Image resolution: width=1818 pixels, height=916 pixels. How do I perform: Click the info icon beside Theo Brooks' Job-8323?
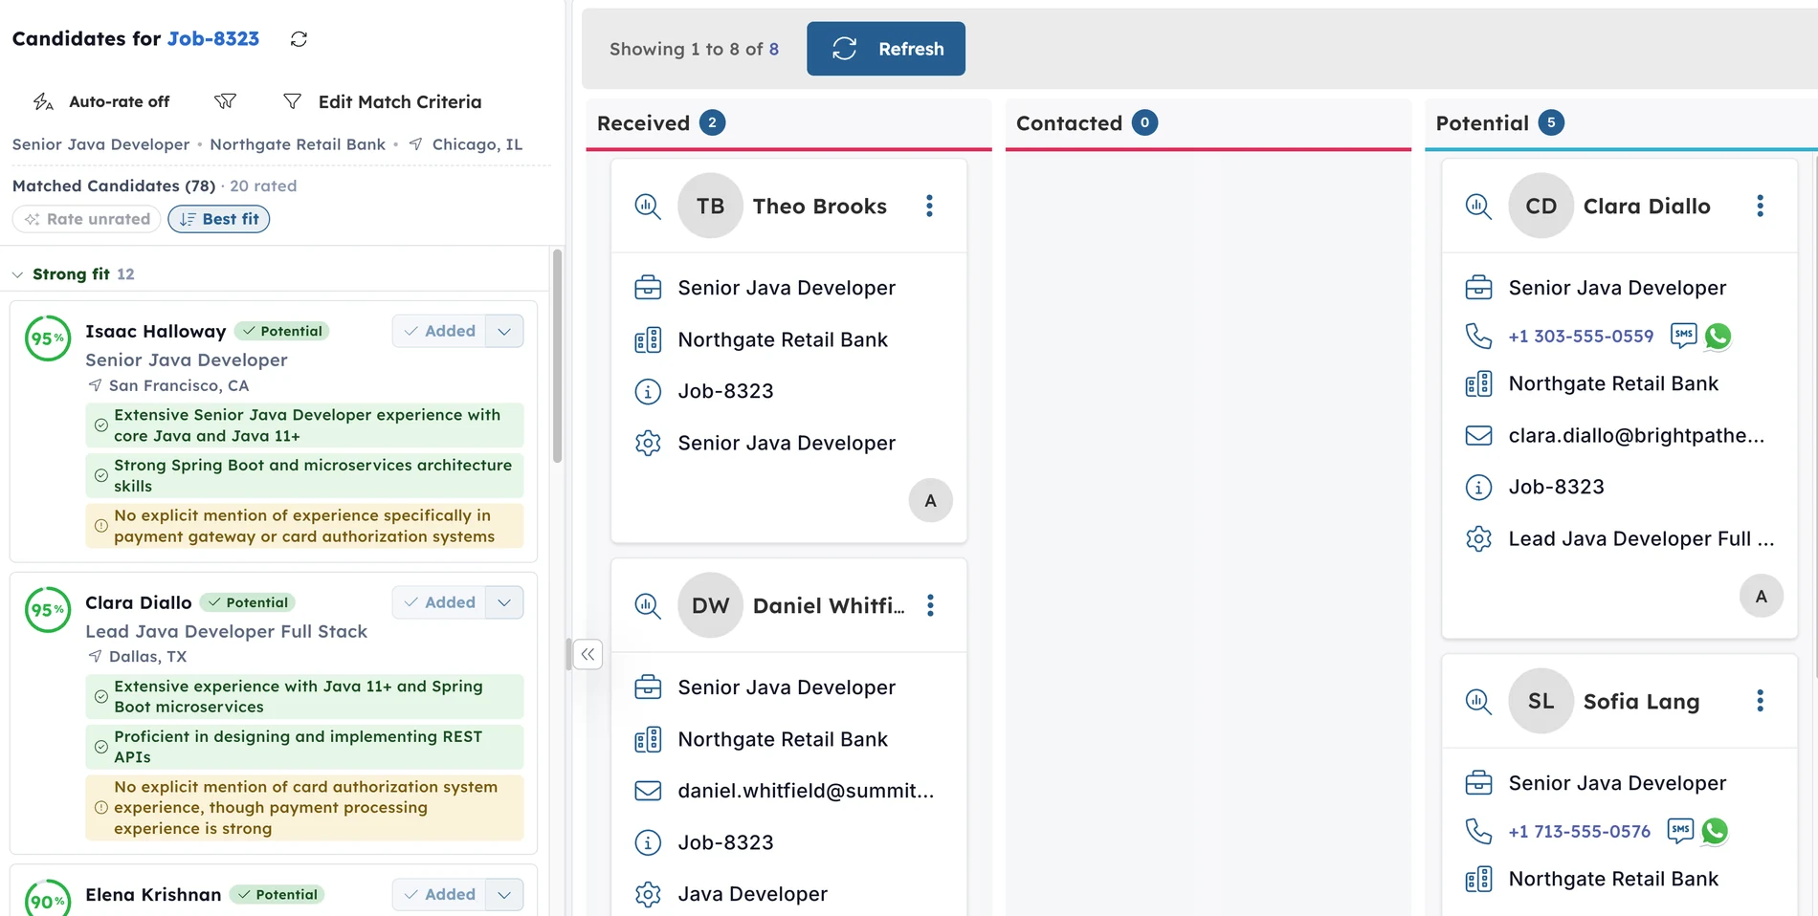pyautogui.click(x=648, y=391)
